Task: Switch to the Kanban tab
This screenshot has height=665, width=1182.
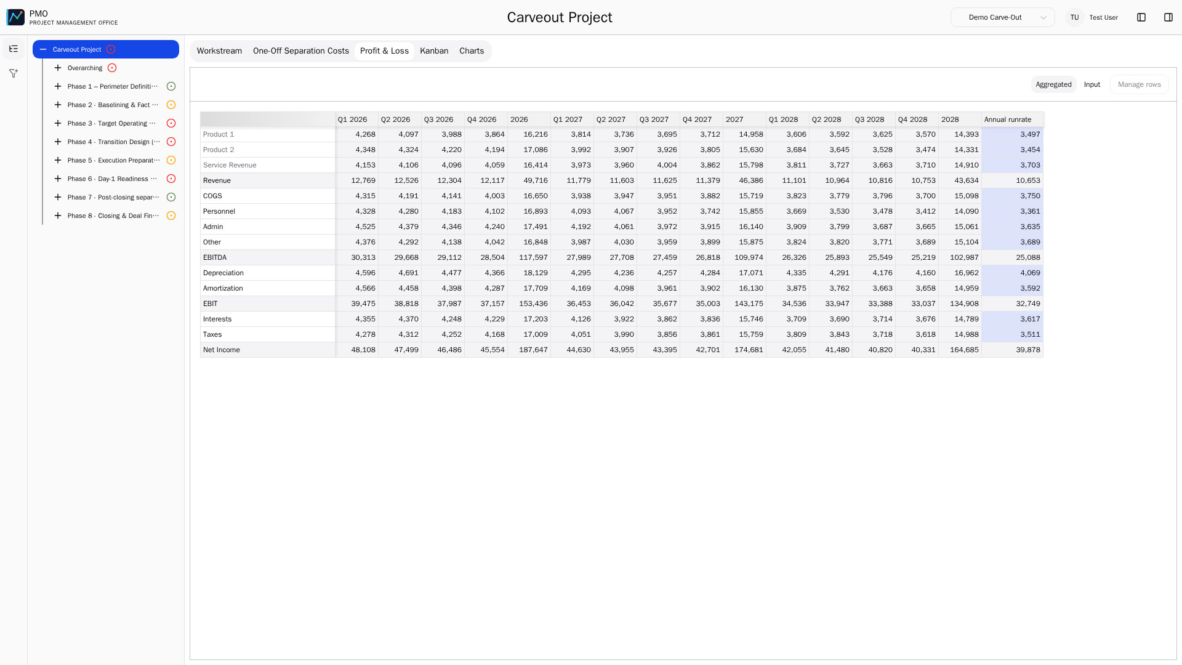Action: pyautogui.click(x=434, y=50)
